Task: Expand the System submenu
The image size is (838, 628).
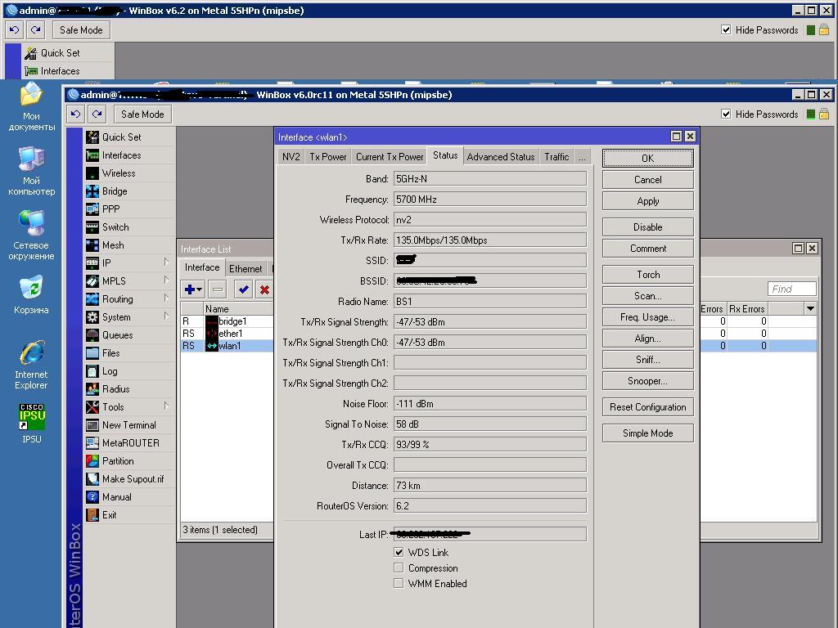Action: click(166, 316)
